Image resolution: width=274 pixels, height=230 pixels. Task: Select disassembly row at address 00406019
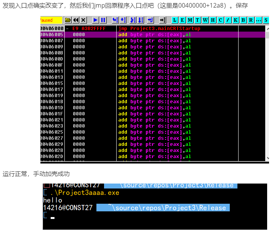pyautogui.click(x=153, y=96)
